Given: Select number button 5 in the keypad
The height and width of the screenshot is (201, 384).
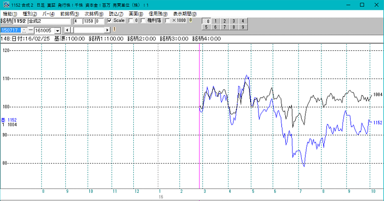Looking at the screenshot, I should tap(206, 27).
